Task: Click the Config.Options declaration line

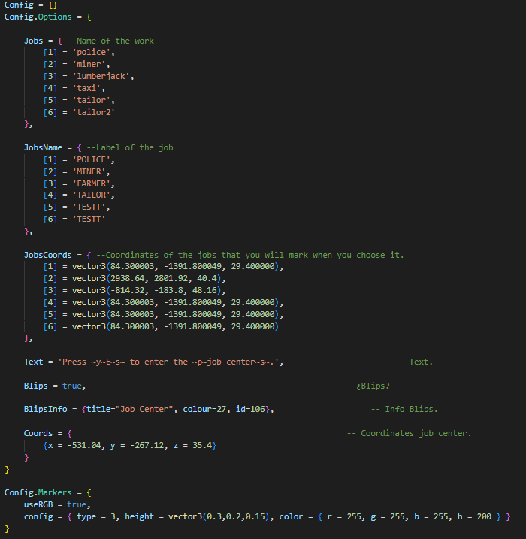Action: tap(48, 17)
